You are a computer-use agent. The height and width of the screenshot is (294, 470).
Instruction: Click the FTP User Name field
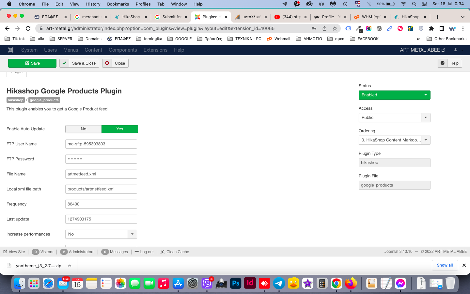(101, 144)
